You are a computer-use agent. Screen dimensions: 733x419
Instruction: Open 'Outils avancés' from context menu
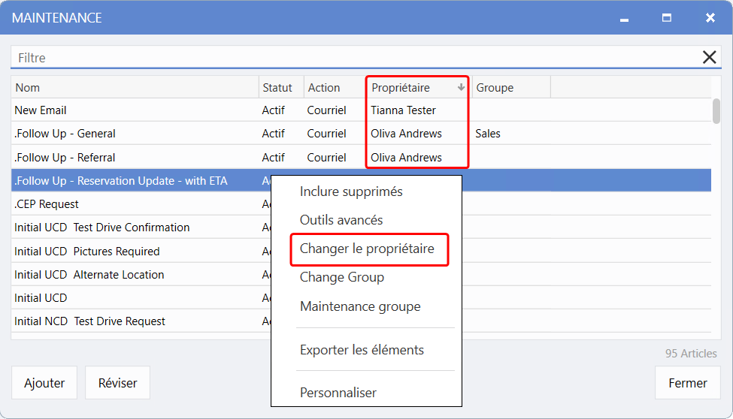341,220
